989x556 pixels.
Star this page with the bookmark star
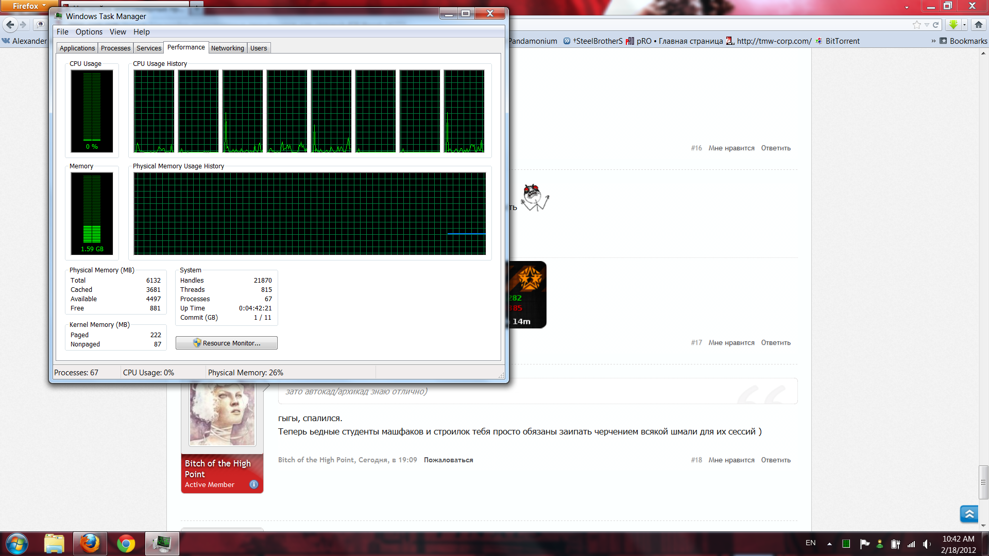tap(917, 25)
